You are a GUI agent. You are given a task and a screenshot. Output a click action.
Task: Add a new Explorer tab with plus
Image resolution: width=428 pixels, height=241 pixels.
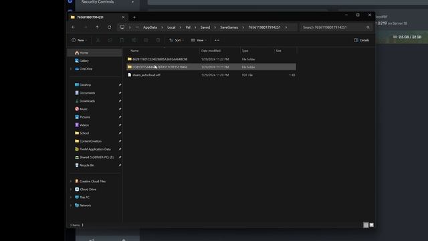coord(134,17)
